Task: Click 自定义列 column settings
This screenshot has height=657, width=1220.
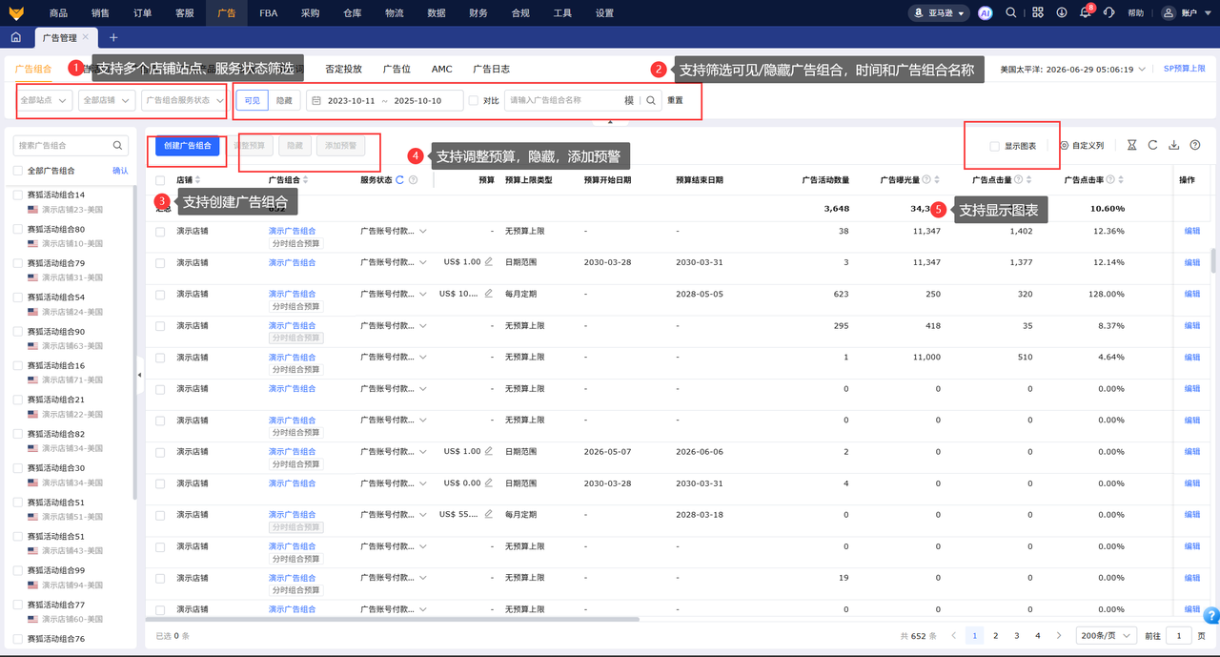Action: click(x=1082, y=146)
